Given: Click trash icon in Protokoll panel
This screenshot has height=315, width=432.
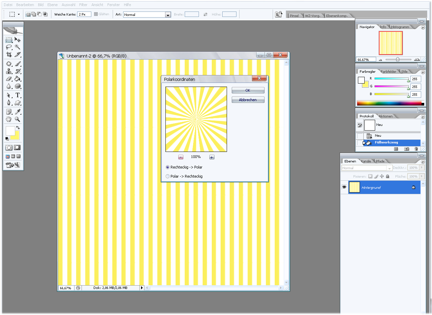Looking at the screenshot, I should click(x=416, y=149).
